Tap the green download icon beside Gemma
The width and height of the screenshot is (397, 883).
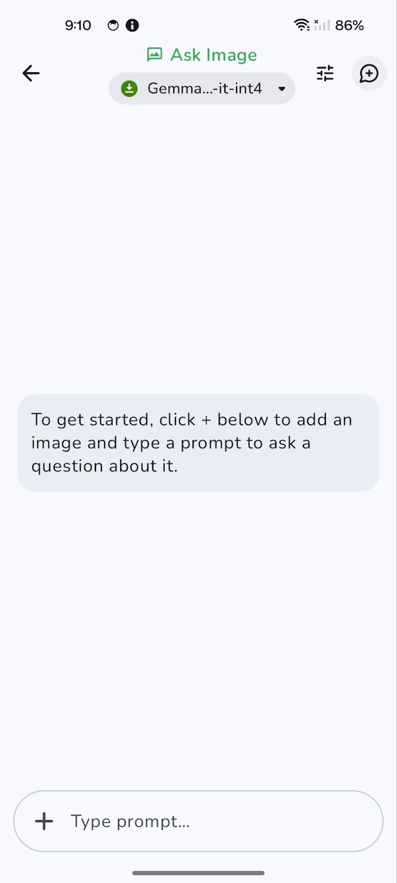click(x=129, y=88)
